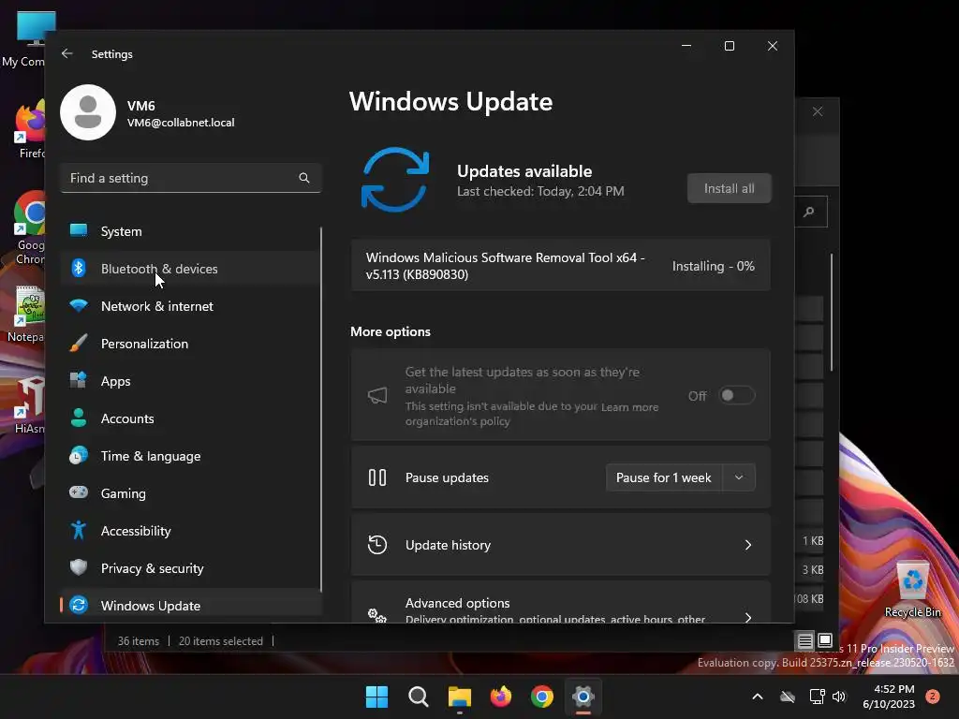The image size is (959, 719).
Task: Click the background Explorer window scrollbar
Action: point(832,312)
